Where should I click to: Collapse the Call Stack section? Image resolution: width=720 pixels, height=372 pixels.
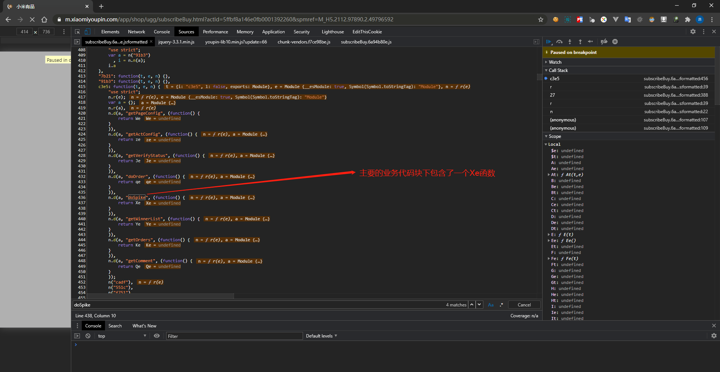[558, 70]
